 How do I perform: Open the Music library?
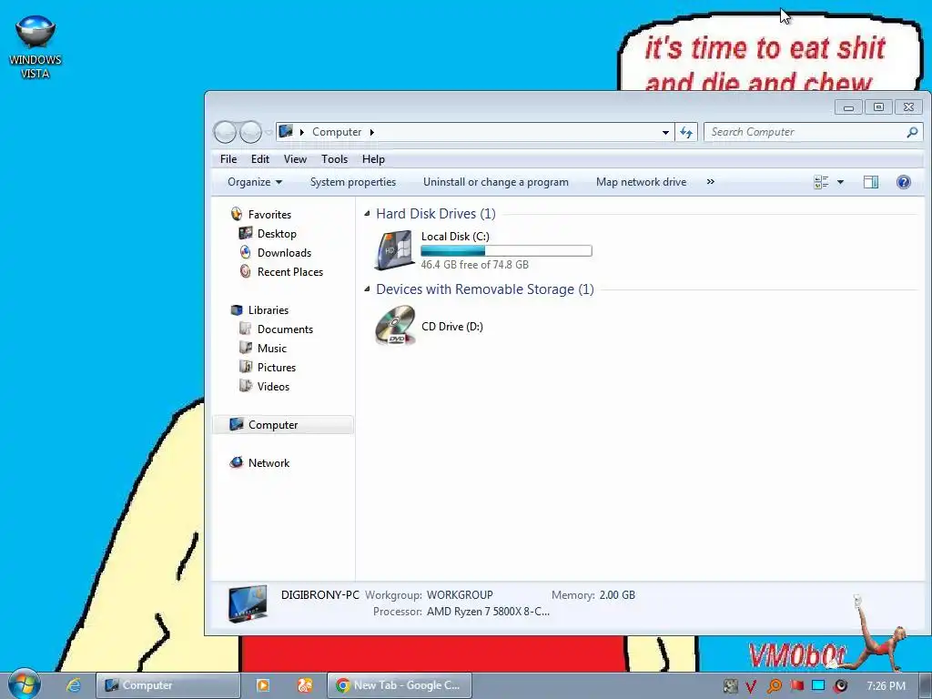tap(271, 349)
